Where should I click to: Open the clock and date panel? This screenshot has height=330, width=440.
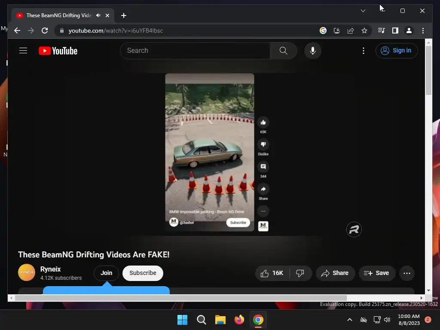click(x=409, y=320)
